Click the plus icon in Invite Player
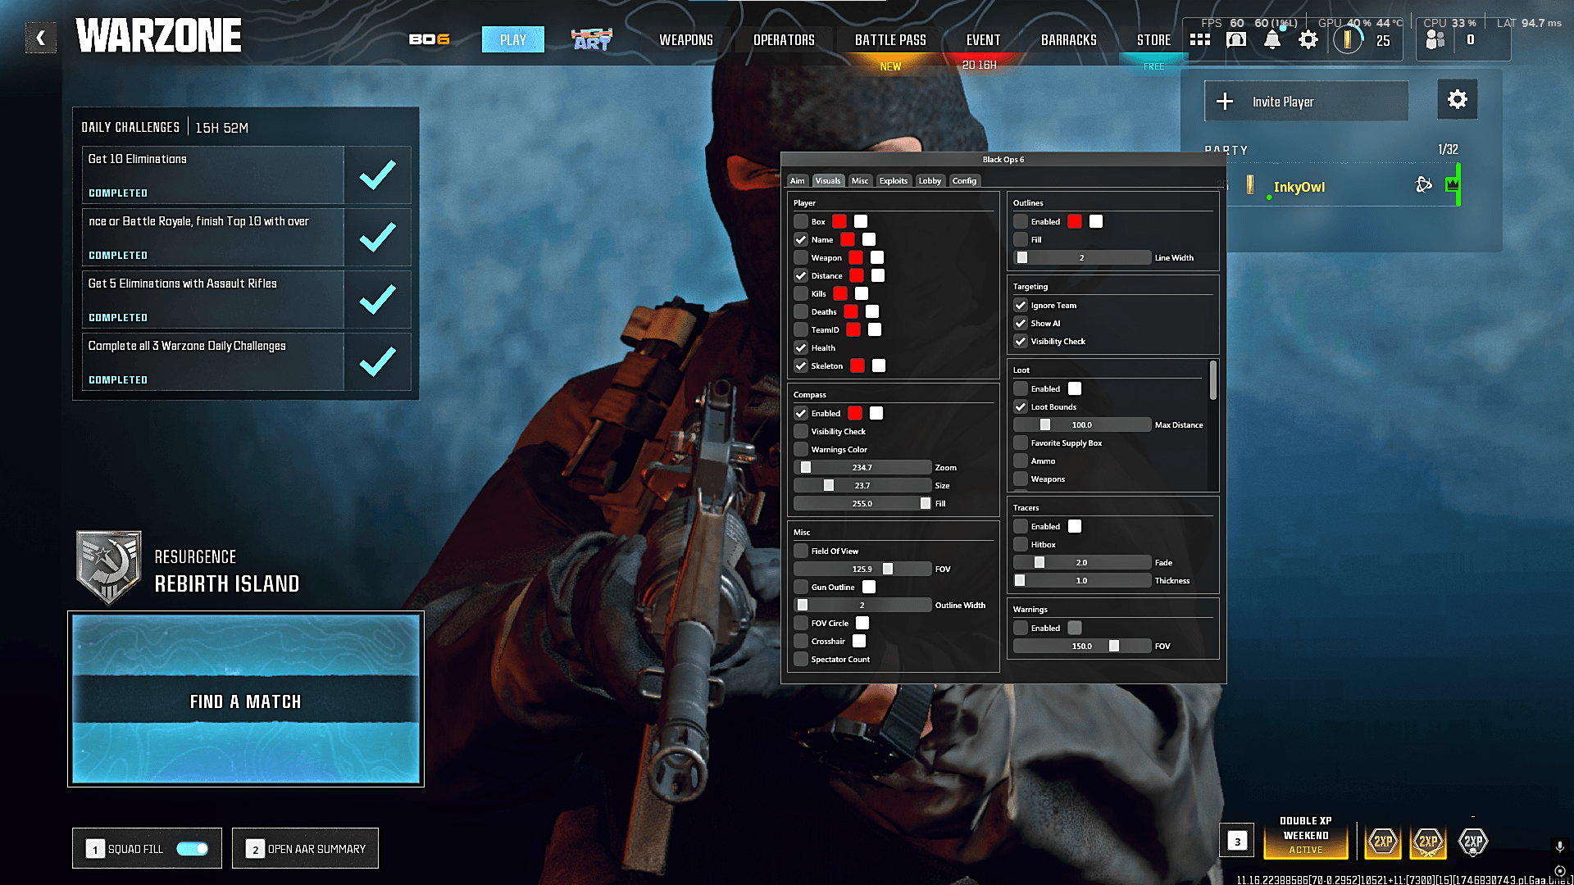Viewport: 1574px width, 885px height. pyautogui.click(x=1225, y=102)
